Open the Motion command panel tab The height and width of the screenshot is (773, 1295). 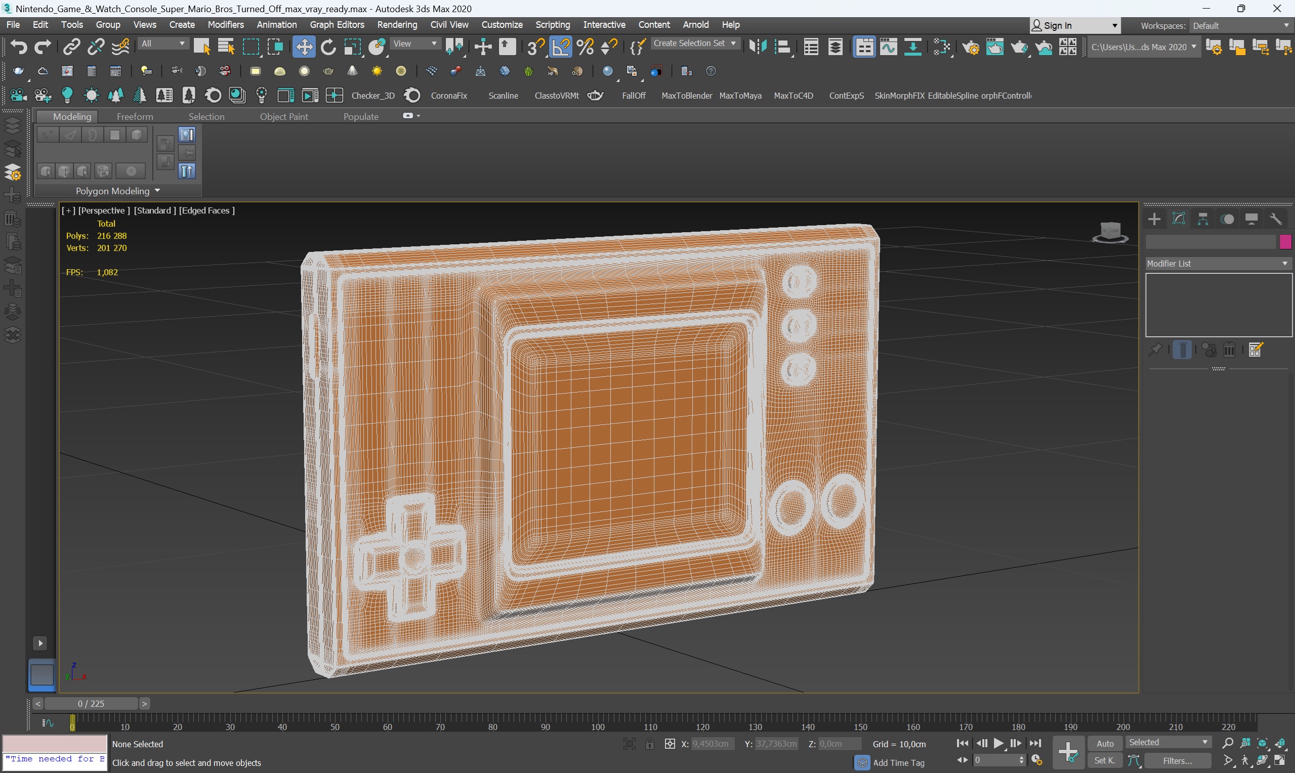(1227, 219)
